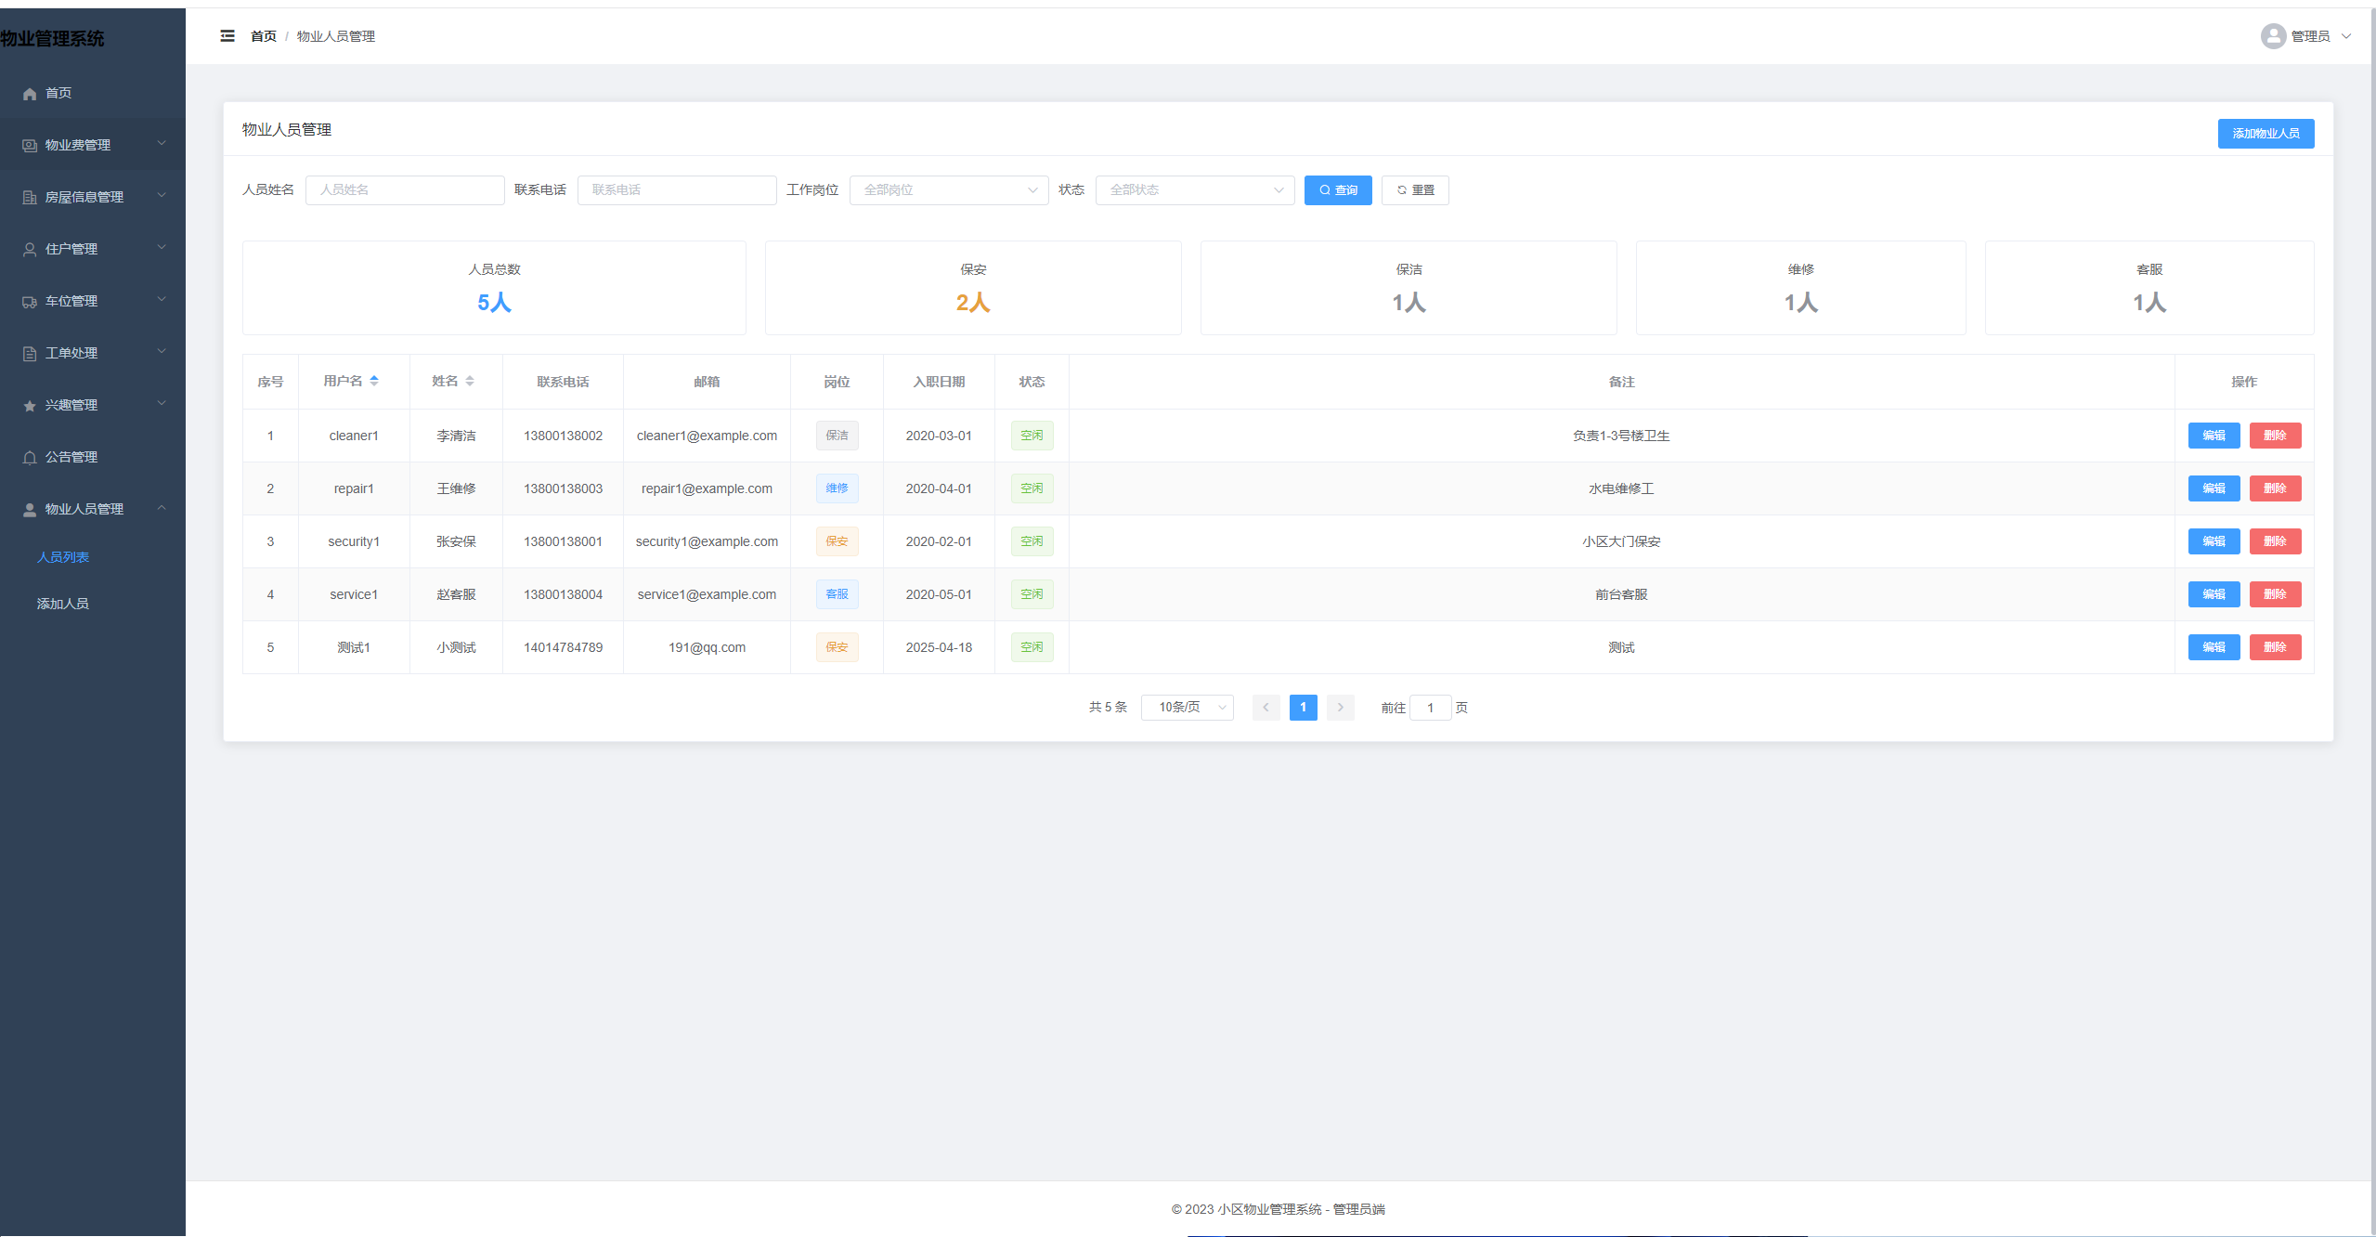The height and width of the screenshot is (1237, 2376).
Task: Edit the cleaner1 staff row
Action: [2214, 436]
